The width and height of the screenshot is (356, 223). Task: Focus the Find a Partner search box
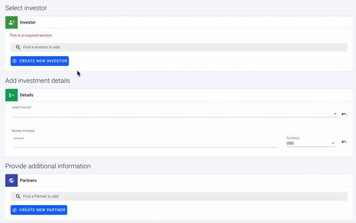point(179,196)
